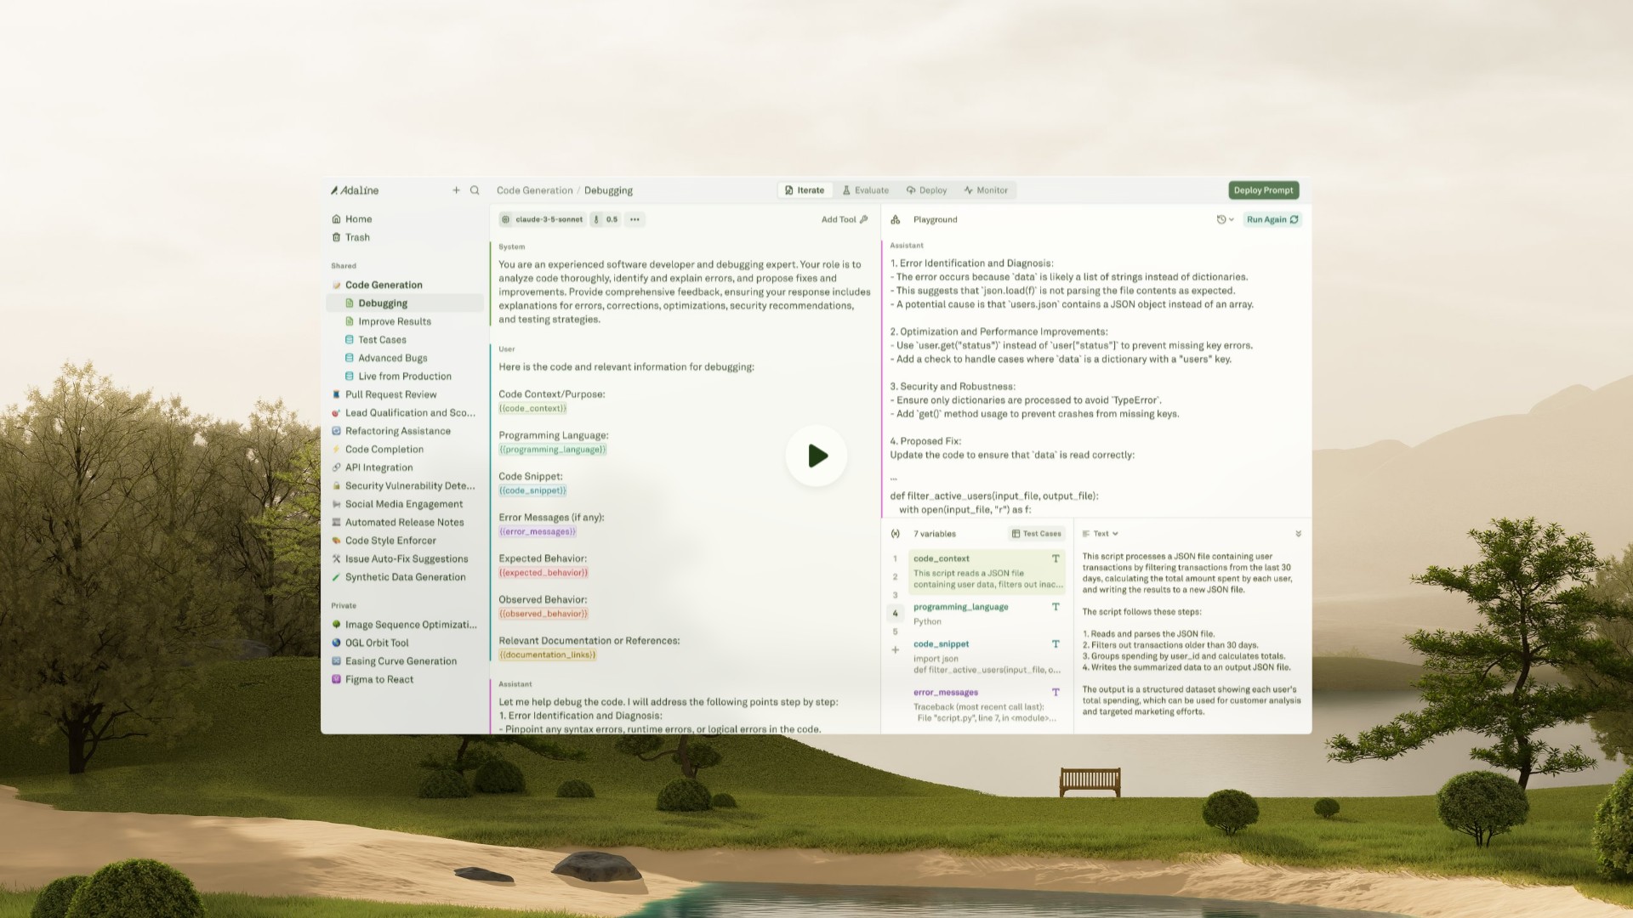Switch to the Evaluate tab
The width and height of the screenshot is (1633, 918).
[x=865, y=190]
